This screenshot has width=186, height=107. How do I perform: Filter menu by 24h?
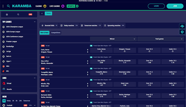(20, 101)
